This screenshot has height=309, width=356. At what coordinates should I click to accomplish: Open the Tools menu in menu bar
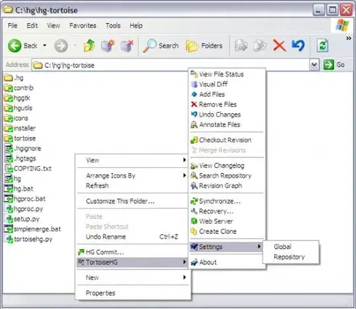[113, 26]
